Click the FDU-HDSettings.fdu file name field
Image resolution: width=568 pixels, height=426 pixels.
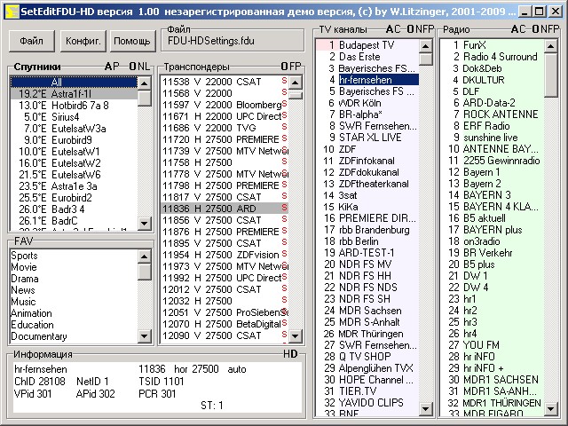(233, 41)
